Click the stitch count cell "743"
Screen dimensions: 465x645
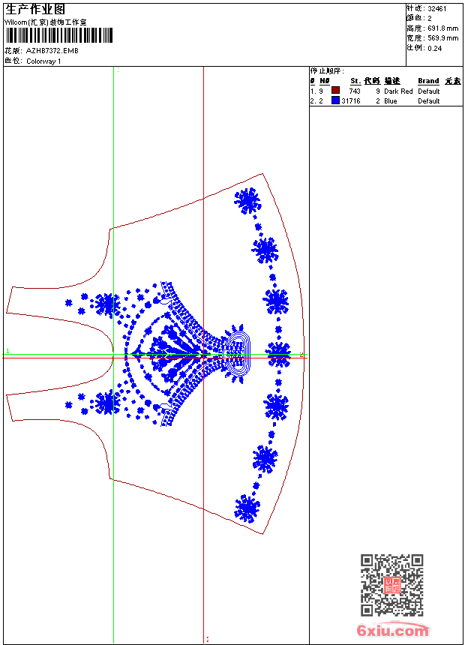354,91
